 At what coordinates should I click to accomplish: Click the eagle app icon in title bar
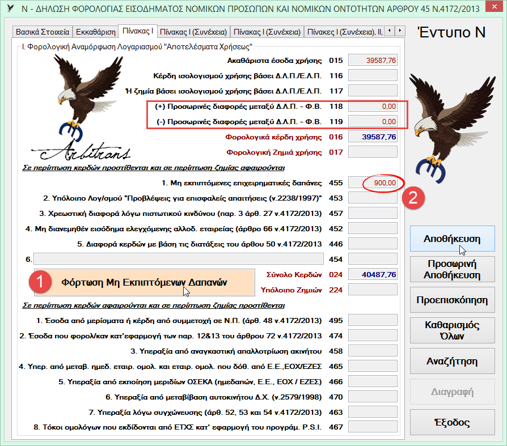coord(10,8)
